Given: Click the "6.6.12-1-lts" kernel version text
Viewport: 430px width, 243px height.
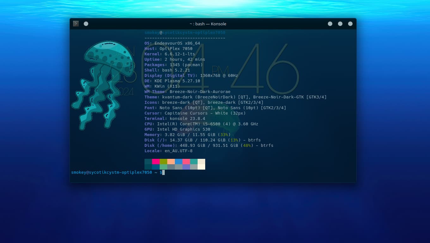Looking at the screenshot, I should coord(180,54).
